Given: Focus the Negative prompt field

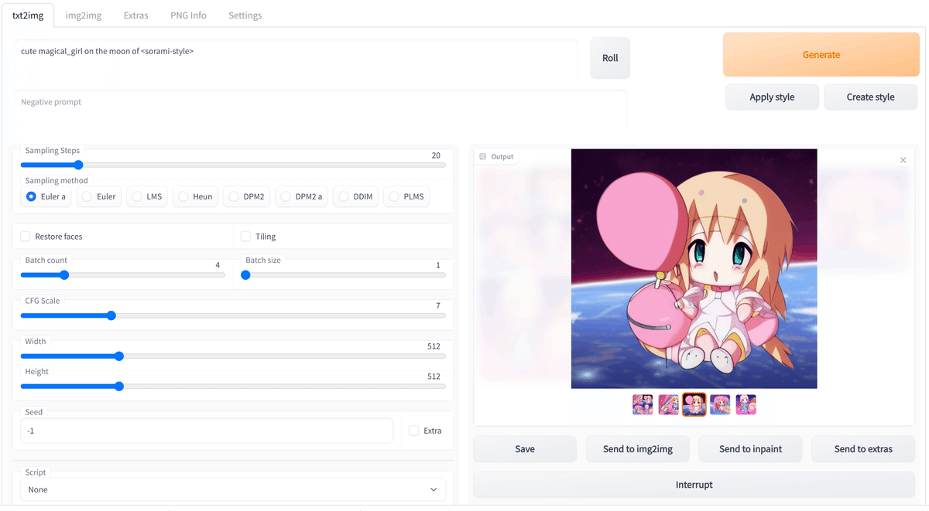Looking at the screenshot, I should 321,109.
